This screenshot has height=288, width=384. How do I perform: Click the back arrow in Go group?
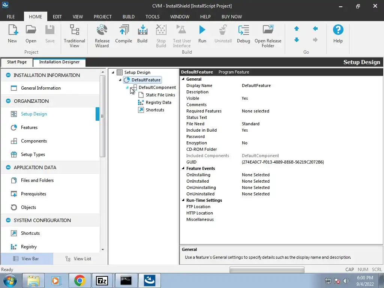click(315, 28)
